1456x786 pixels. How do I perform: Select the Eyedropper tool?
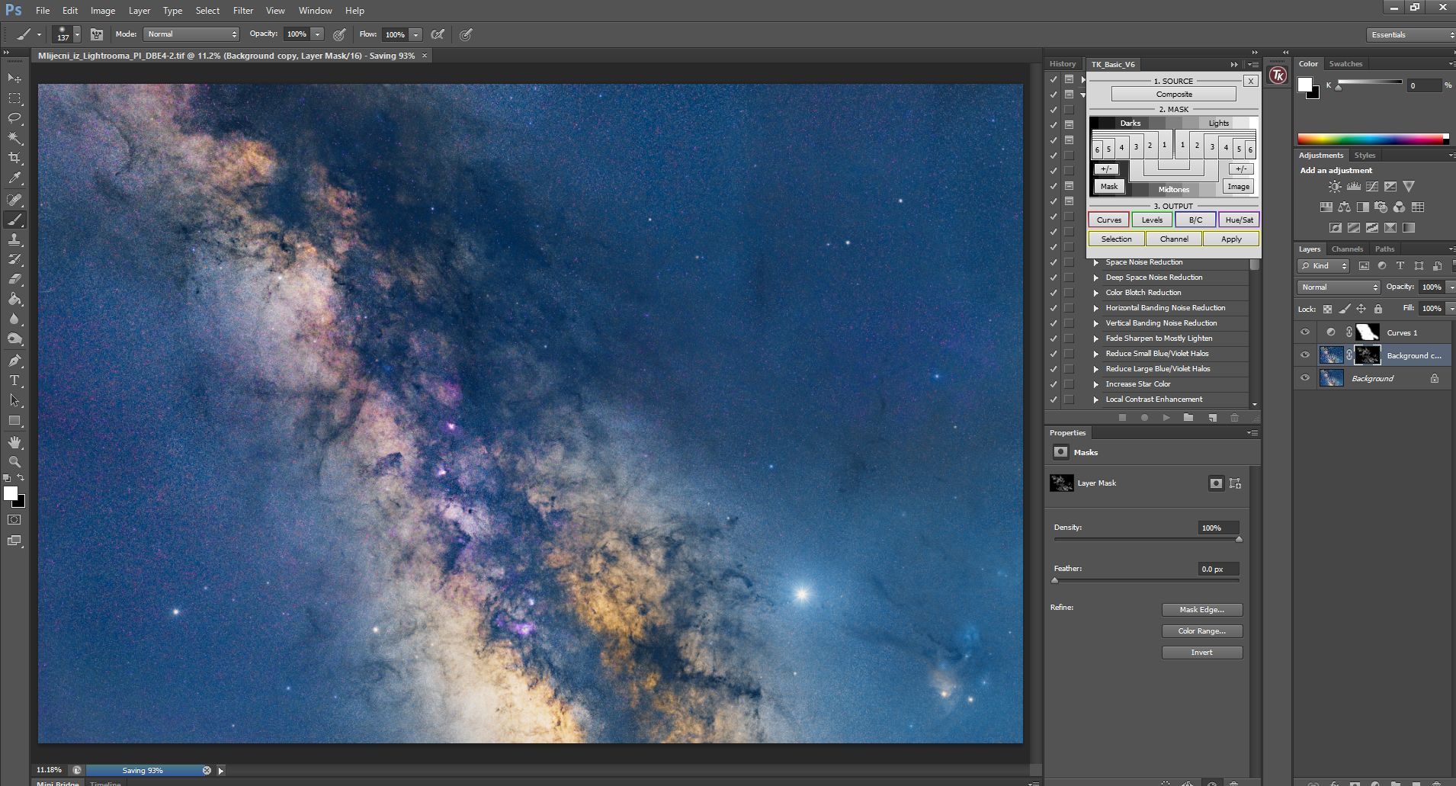[14, 178]
